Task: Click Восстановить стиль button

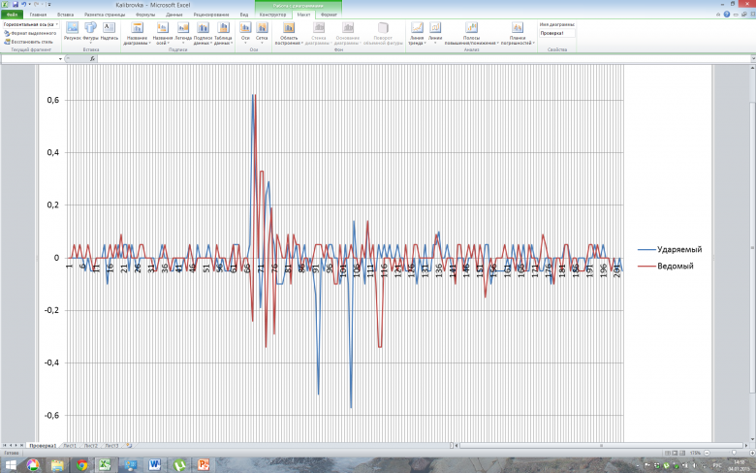Action: click(31, 41)
